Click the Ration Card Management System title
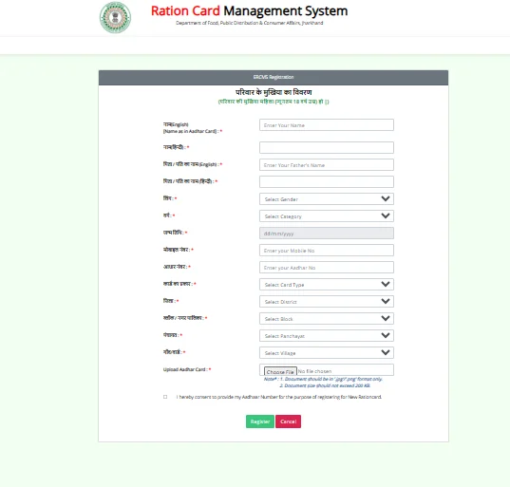This screenshot has width=510, height=487. (x=249, y=11)
